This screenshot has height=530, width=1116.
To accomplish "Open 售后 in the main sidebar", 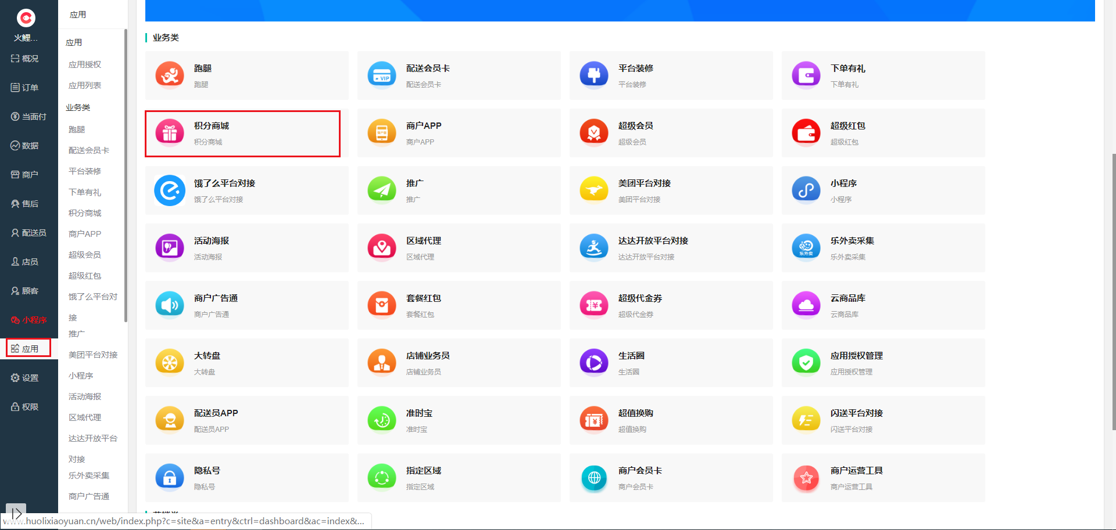I will (25, 204).
